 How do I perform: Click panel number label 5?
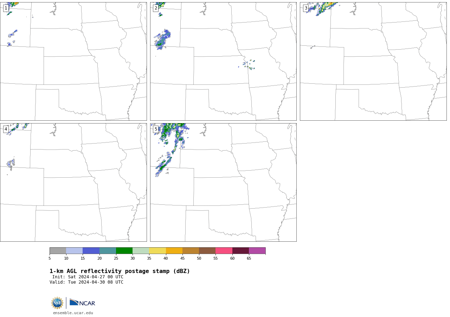tap(156, 129)
